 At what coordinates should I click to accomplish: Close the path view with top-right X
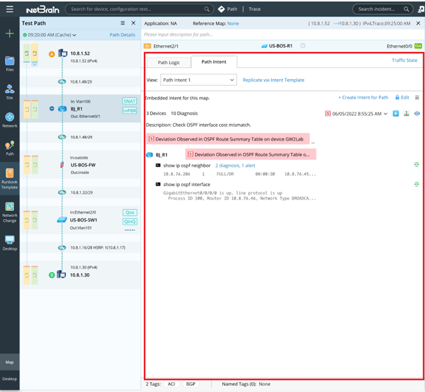(x=418, y=24)
